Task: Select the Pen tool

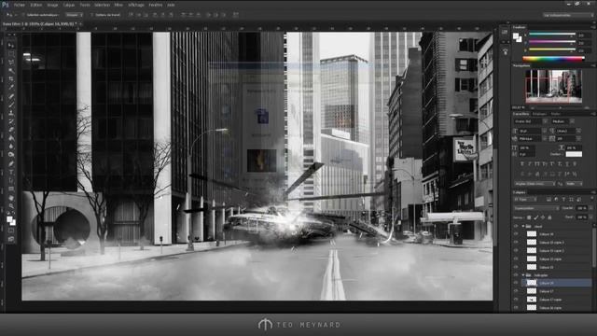Action: [x=10, y=164]
